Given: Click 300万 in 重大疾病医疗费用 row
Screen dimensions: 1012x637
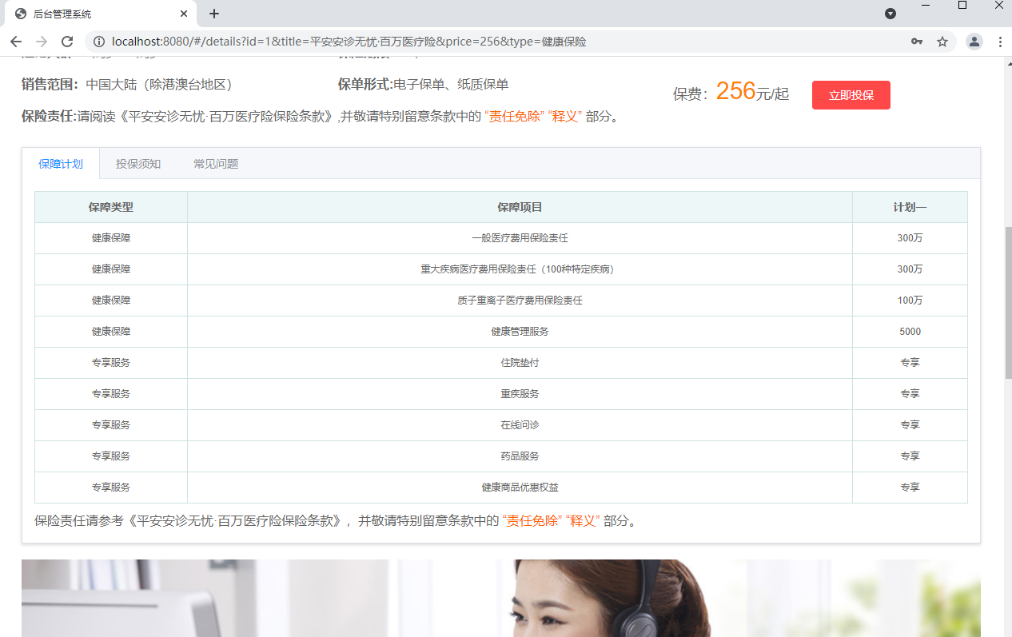Looking at the screenshot, I should [910, 269].
